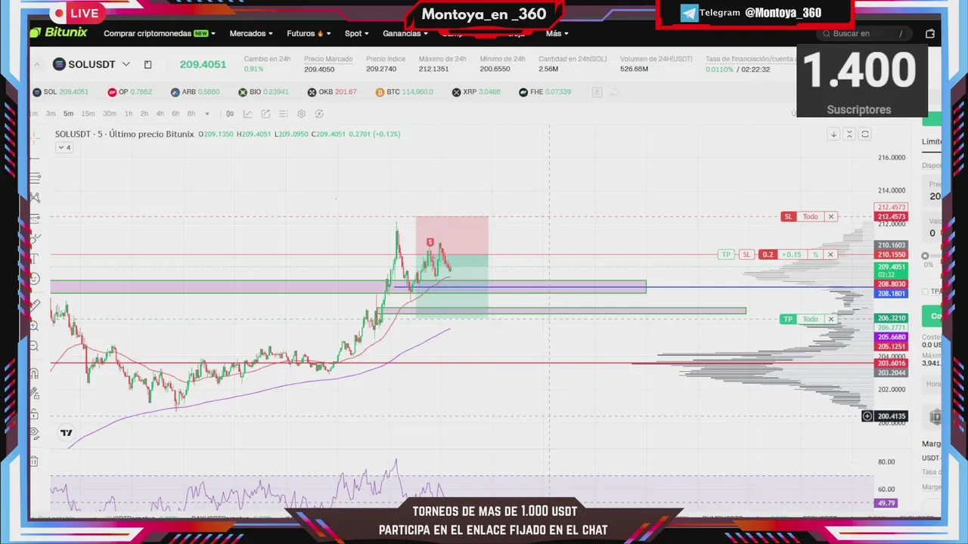Open Comprar criptomonedas menu
The height and width of the screenshot is (544, 968).
[x=160, y=33]
